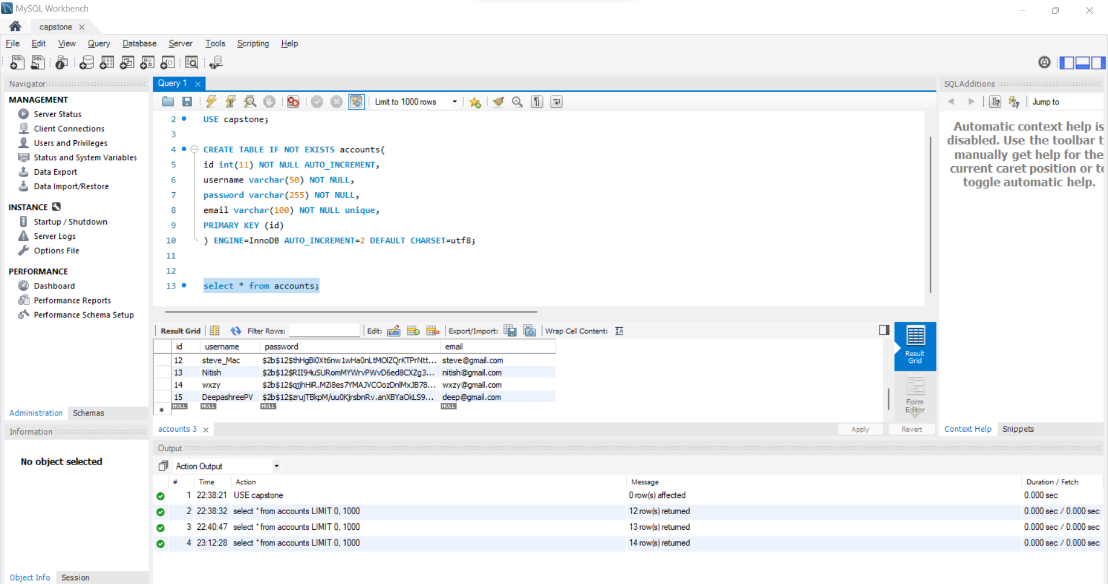Execute statement under cursor icon
Image resolution: width=1108 pixels, height=584 pixels.
coord(231,102)
